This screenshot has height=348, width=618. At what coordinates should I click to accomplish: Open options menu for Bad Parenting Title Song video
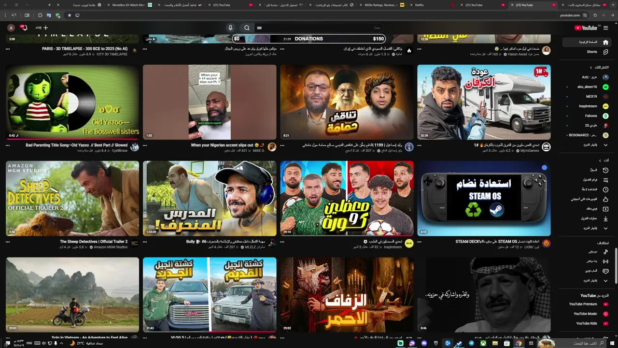[x=8, y=145]
